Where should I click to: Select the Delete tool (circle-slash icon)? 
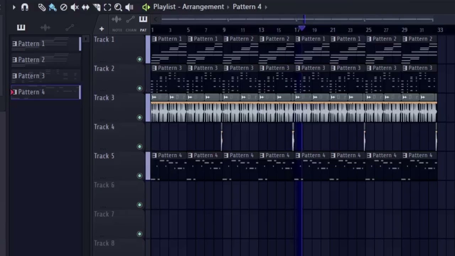click(x=64, y=7)
